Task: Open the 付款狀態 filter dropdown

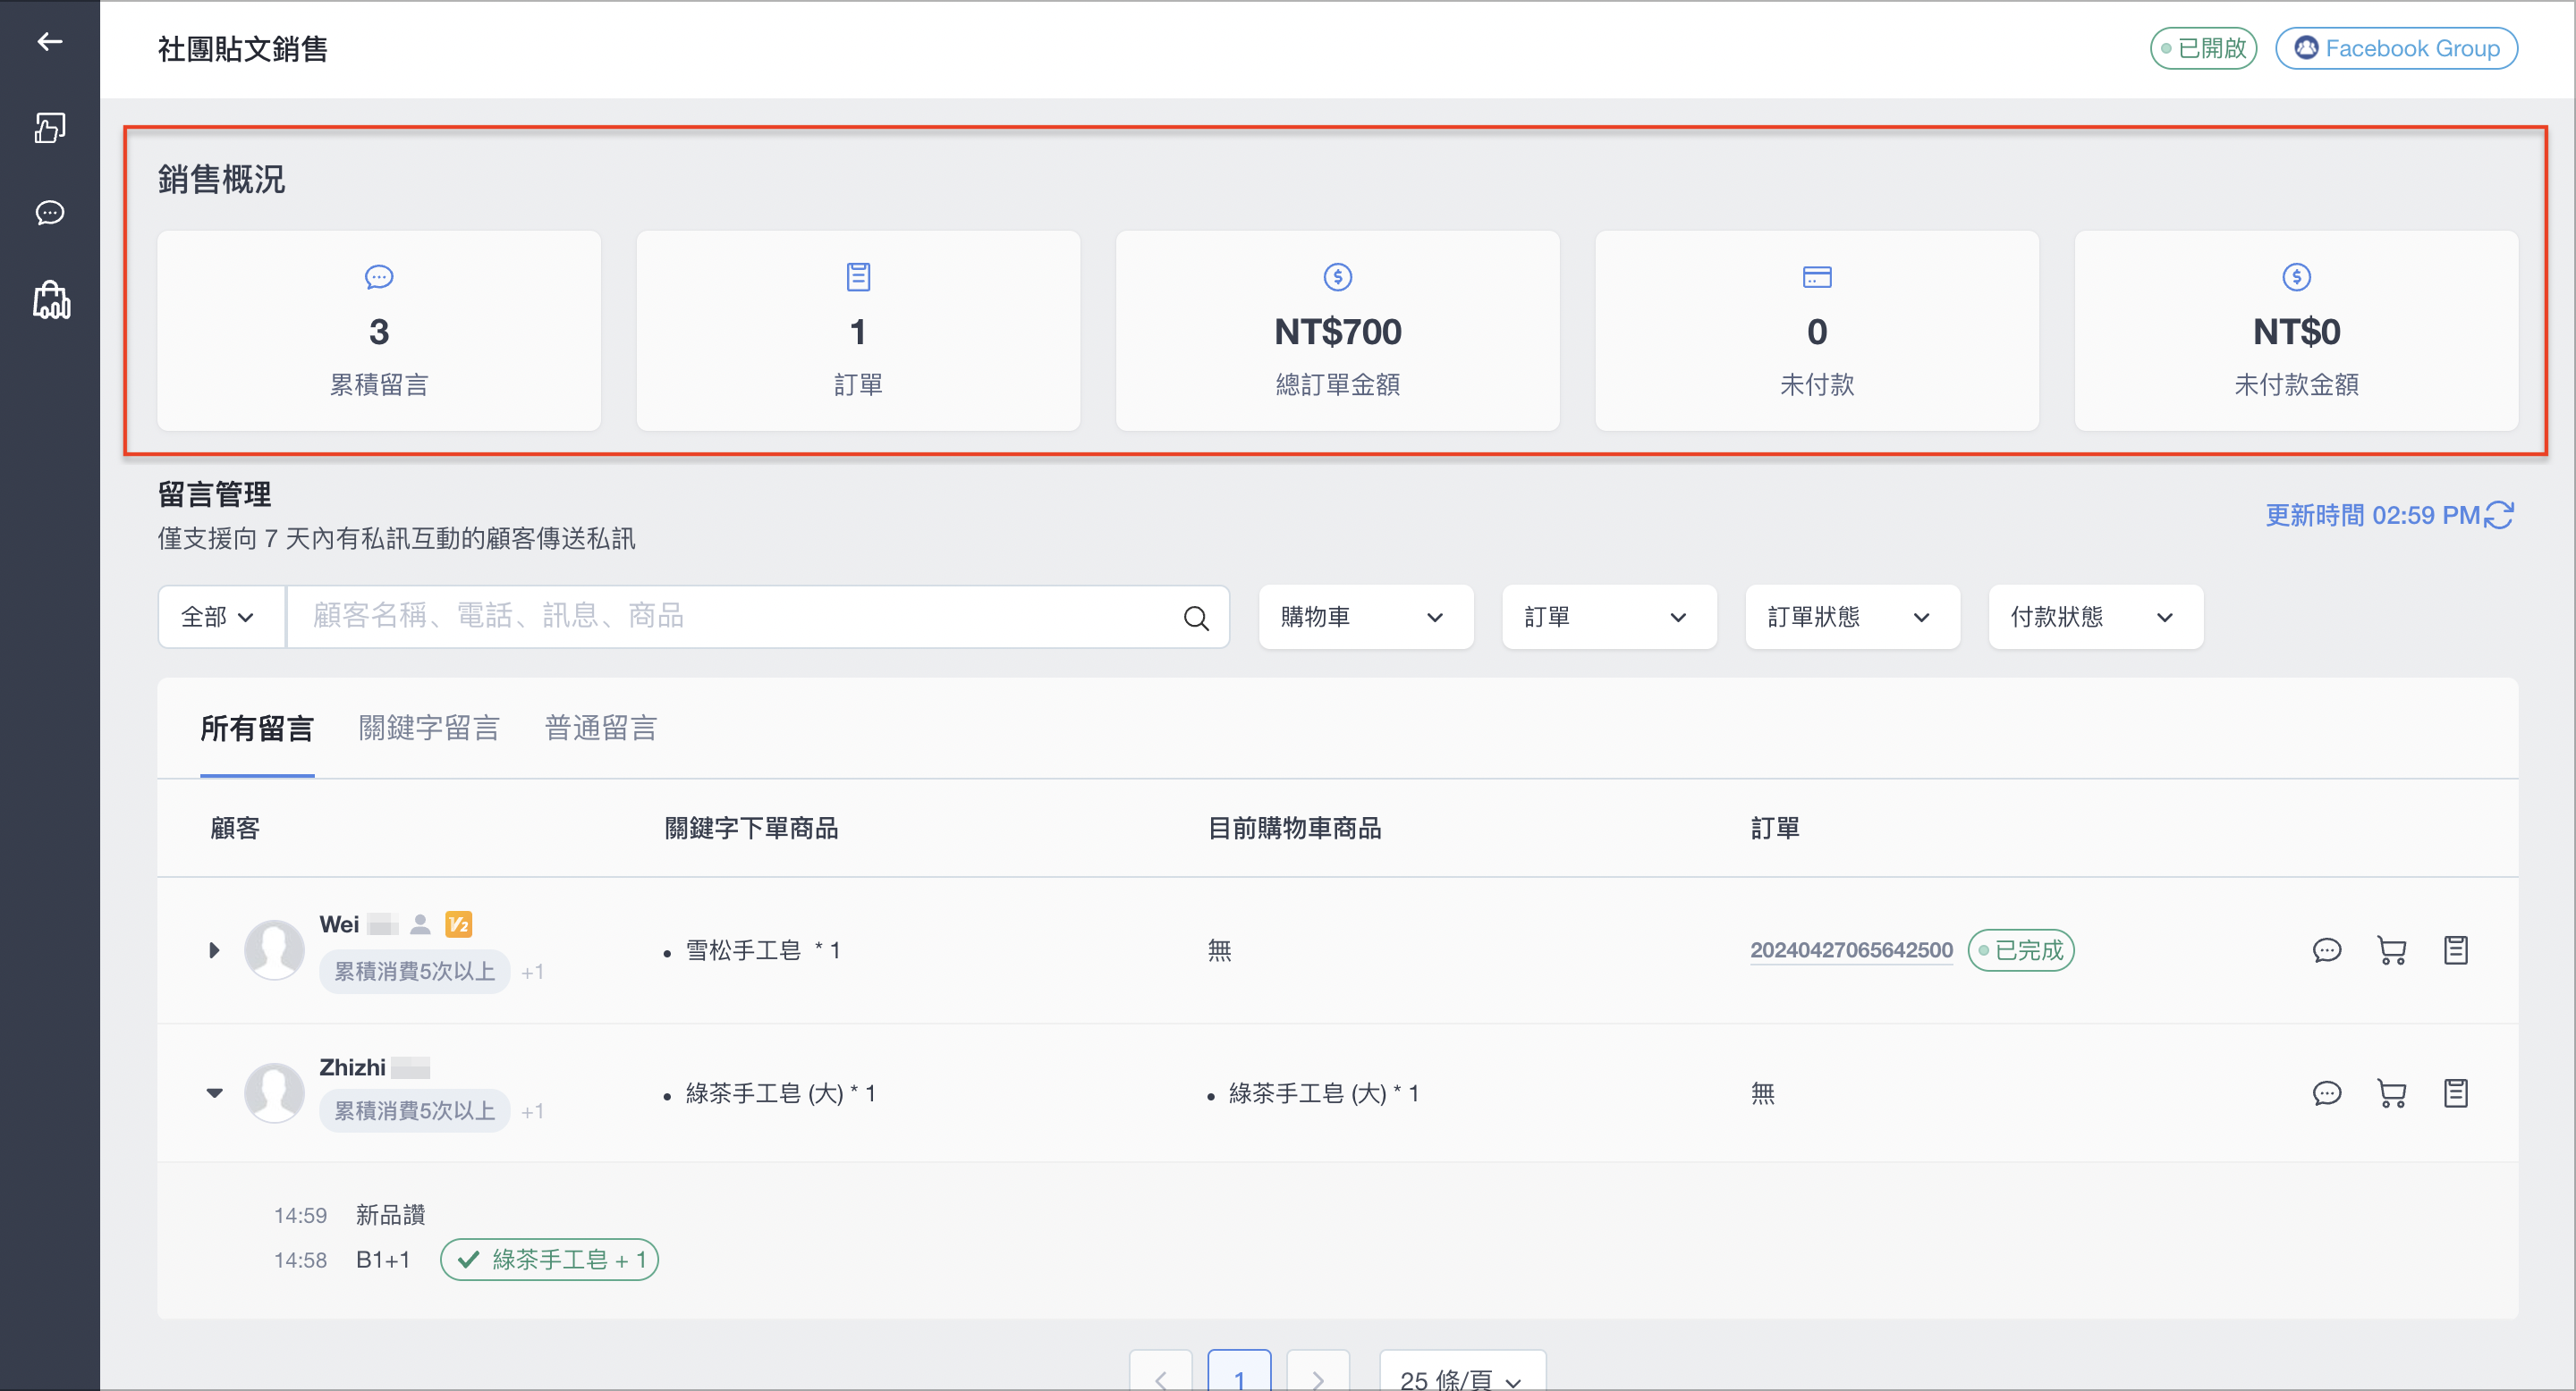Action: [2095, 618]
